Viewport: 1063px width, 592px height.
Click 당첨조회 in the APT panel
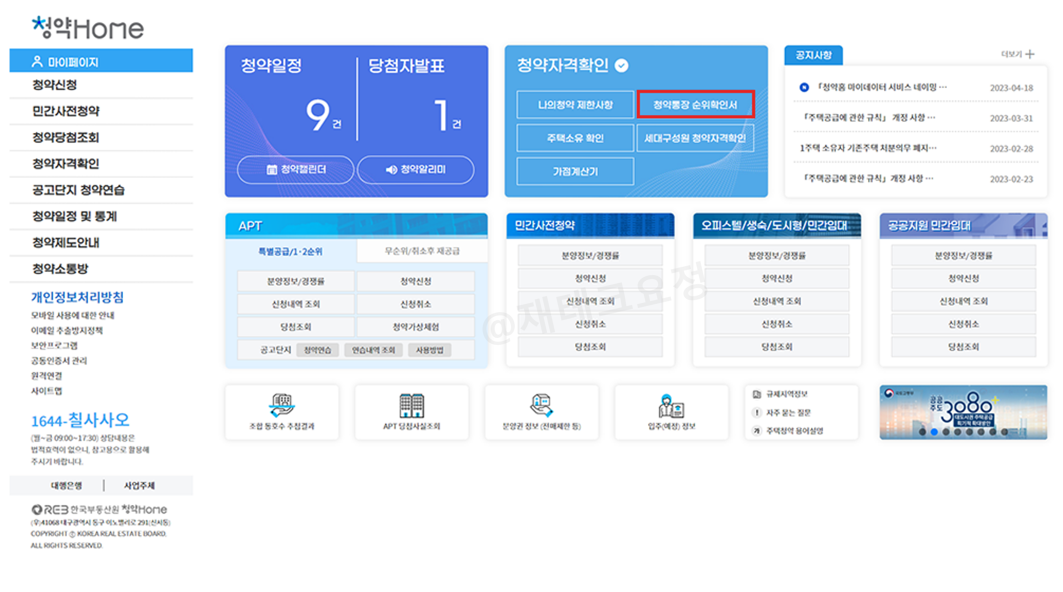(296, 327)
